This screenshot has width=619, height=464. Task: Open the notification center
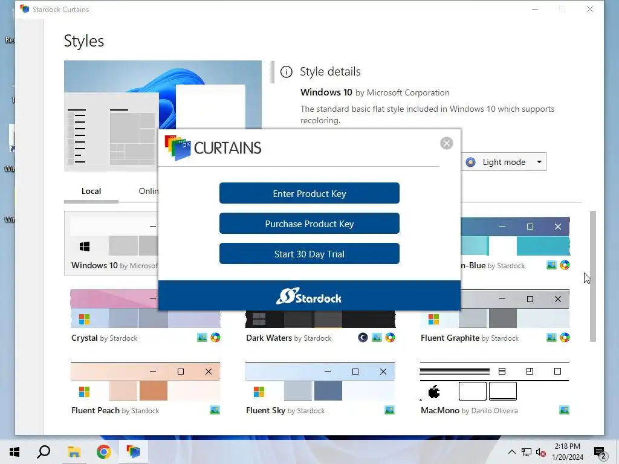tap(600, 453)
